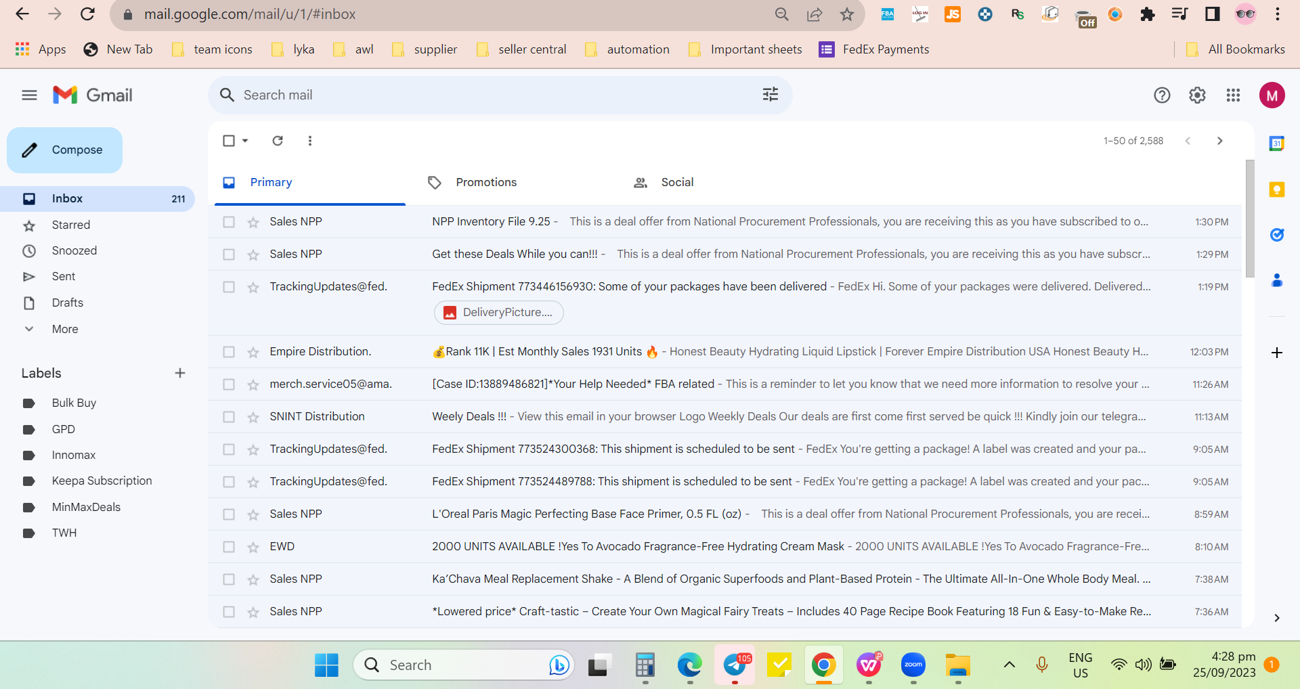Image resolution: width=1300 pixels, height=689 pixels.
Task: Open the automation bookmarks folder
Action: coord(627,49)
